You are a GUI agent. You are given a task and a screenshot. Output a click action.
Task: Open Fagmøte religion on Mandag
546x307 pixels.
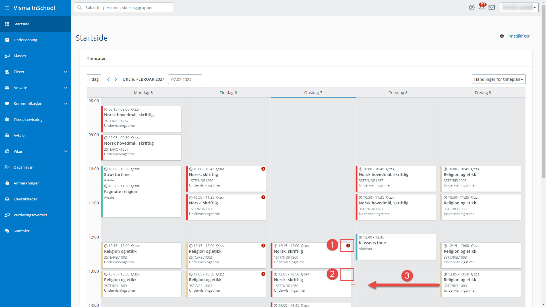pos(141,200)
